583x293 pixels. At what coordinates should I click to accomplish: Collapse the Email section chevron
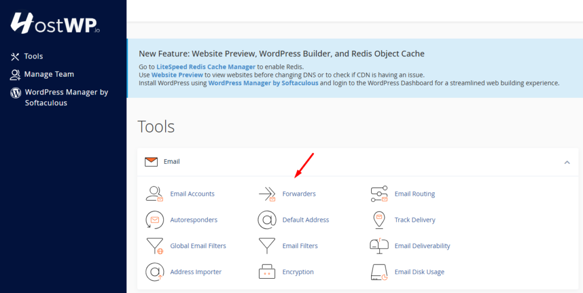(x=567, y=162)
